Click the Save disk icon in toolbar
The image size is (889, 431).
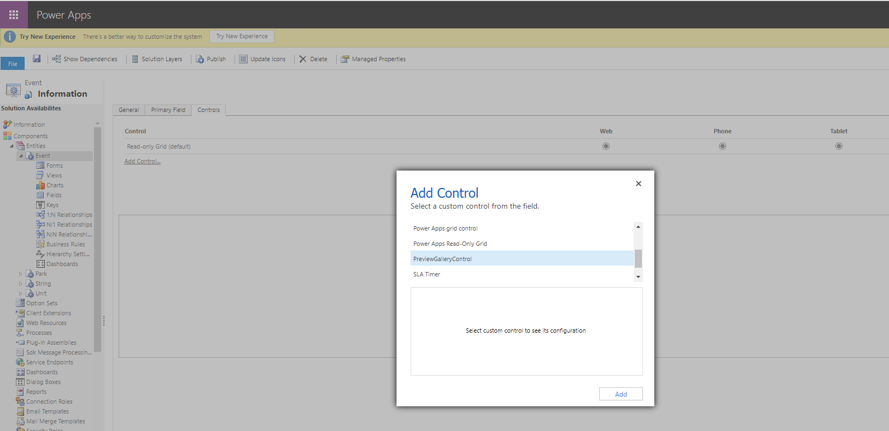coord(37,58)
